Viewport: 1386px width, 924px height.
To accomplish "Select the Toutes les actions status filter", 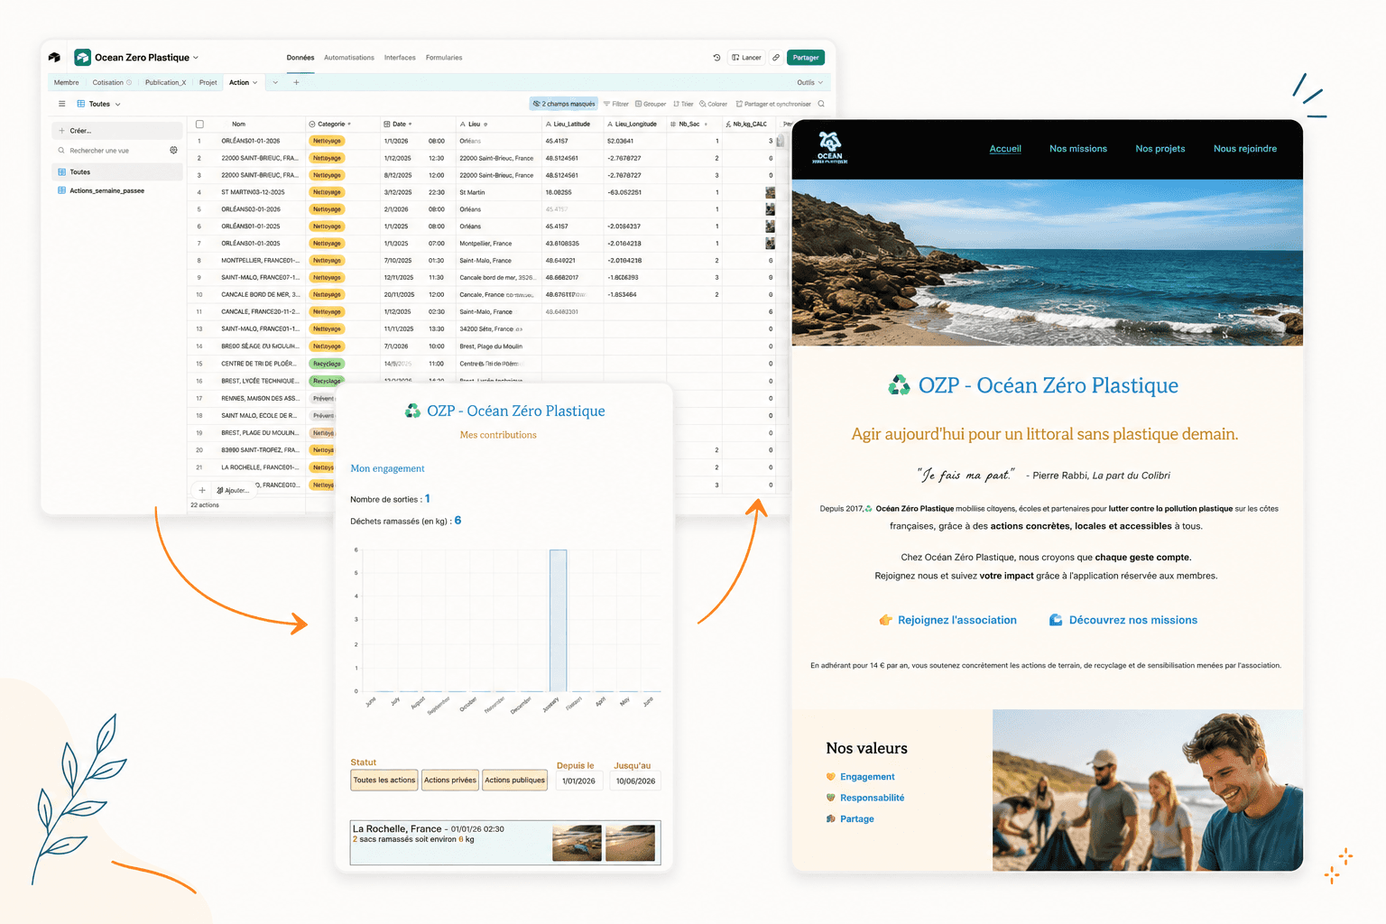I will coord(384,781).
